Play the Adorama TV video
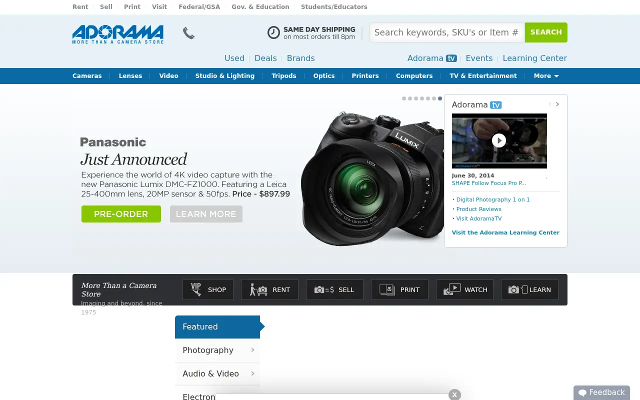 [x=499, y=140]
